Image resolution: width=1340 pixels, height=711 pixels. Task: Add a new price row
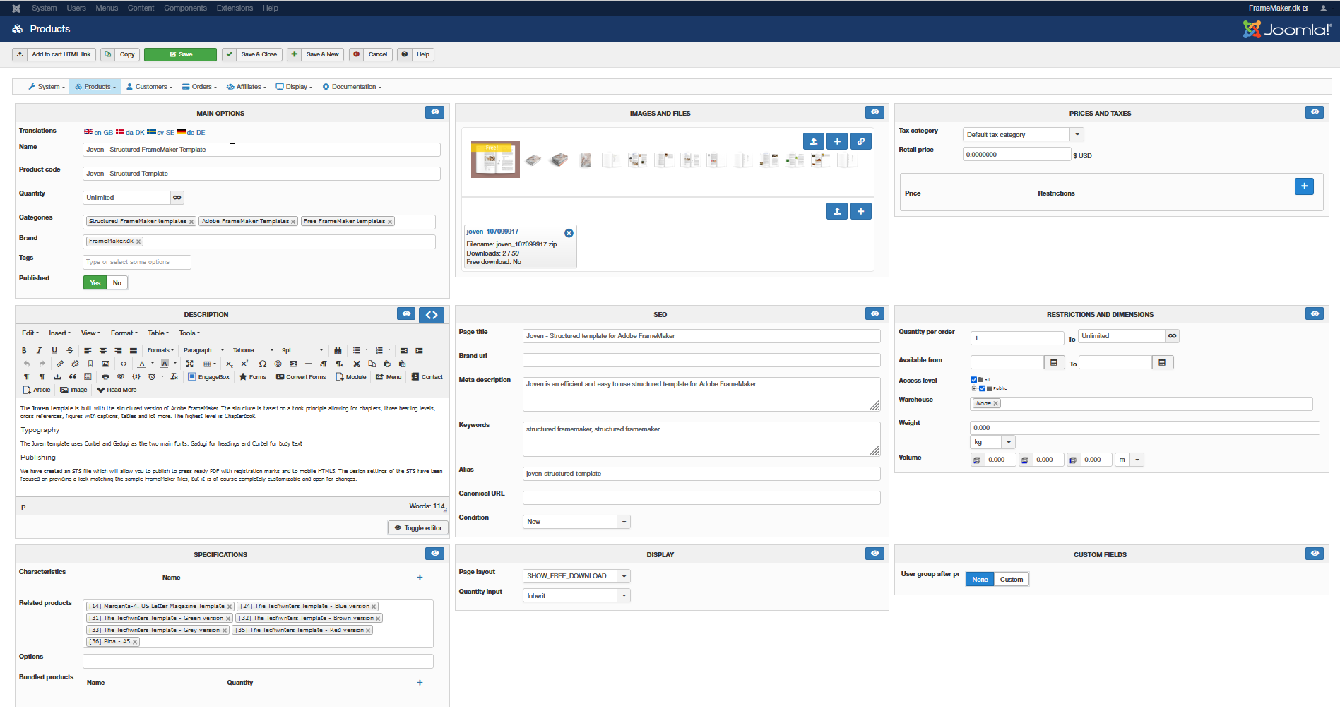[1305, 186]
